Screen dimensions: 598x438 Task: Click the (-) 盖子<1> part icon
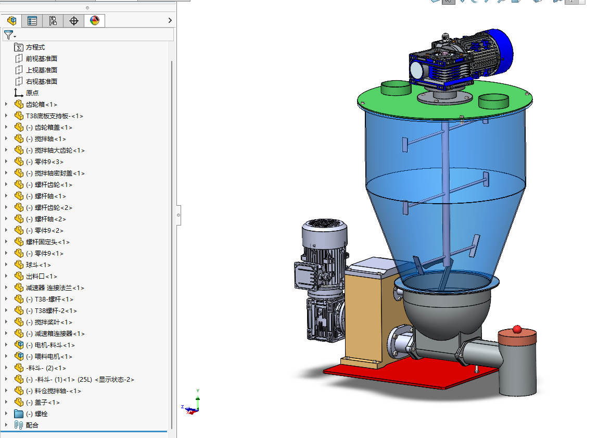click(x=19, y=402)
